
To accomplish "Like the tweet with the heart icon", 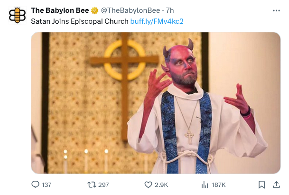I will click(x=148, y=185).
